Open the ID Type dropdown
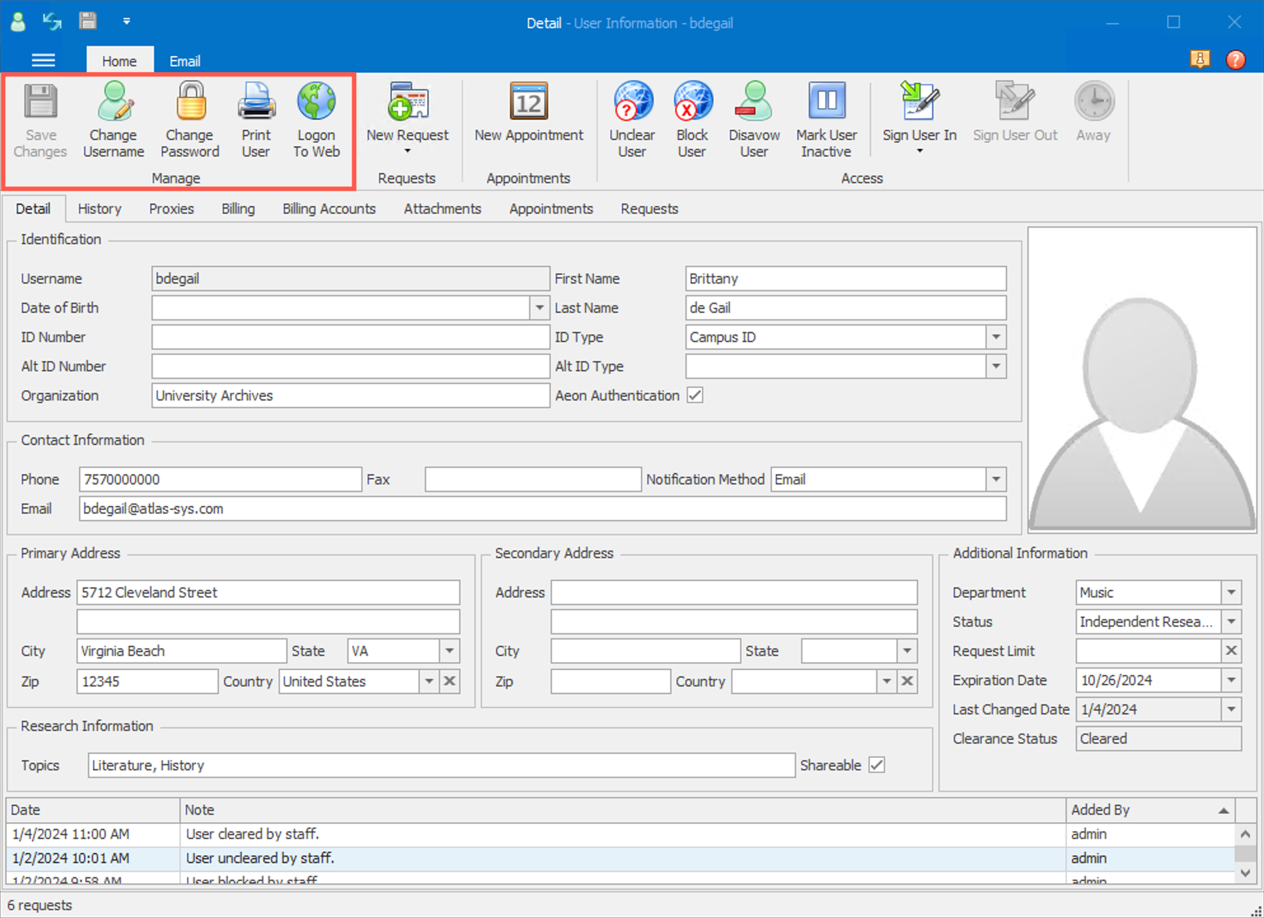 (x=996, y=337)
